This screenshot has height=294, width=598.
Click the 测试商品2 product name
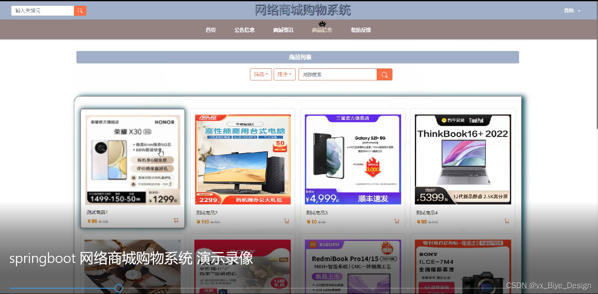207,212
